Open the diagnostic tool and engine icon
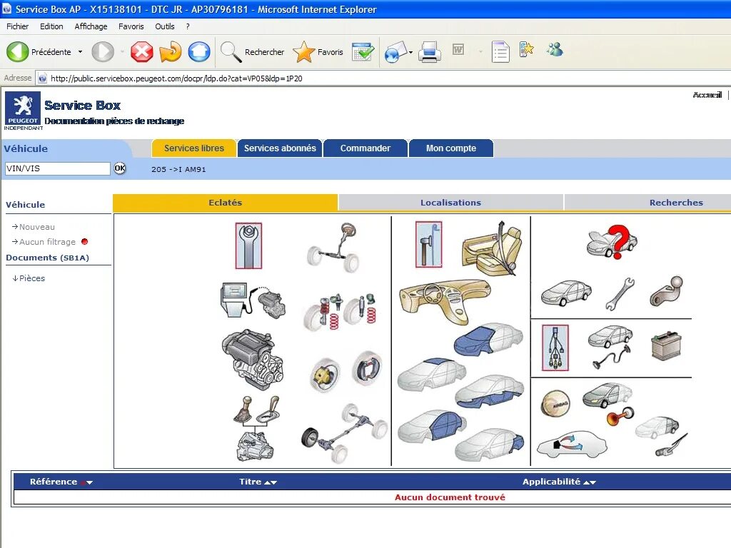The image size is (731, 548). coord(252,300)
